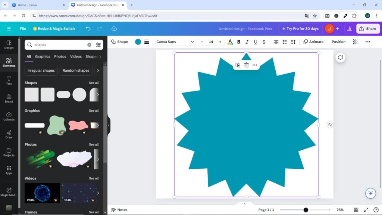This screenshot has width=382, height=215.
Task: Click Try Pro for 30 days
Action: coord(300,29)
